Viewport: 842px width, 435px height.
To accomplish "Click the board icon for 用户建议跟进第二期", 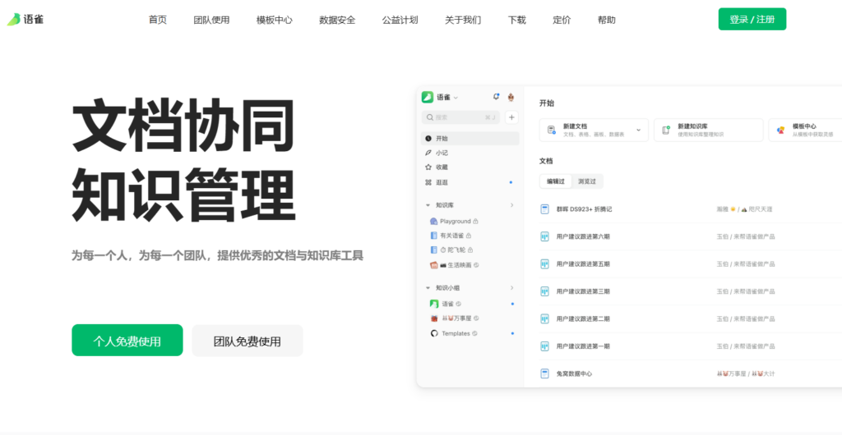I will point(544,318).
